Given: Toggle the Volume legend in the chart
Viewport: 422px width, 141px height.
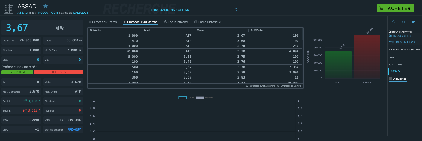Looking at the screenshot, I should 200,98.
